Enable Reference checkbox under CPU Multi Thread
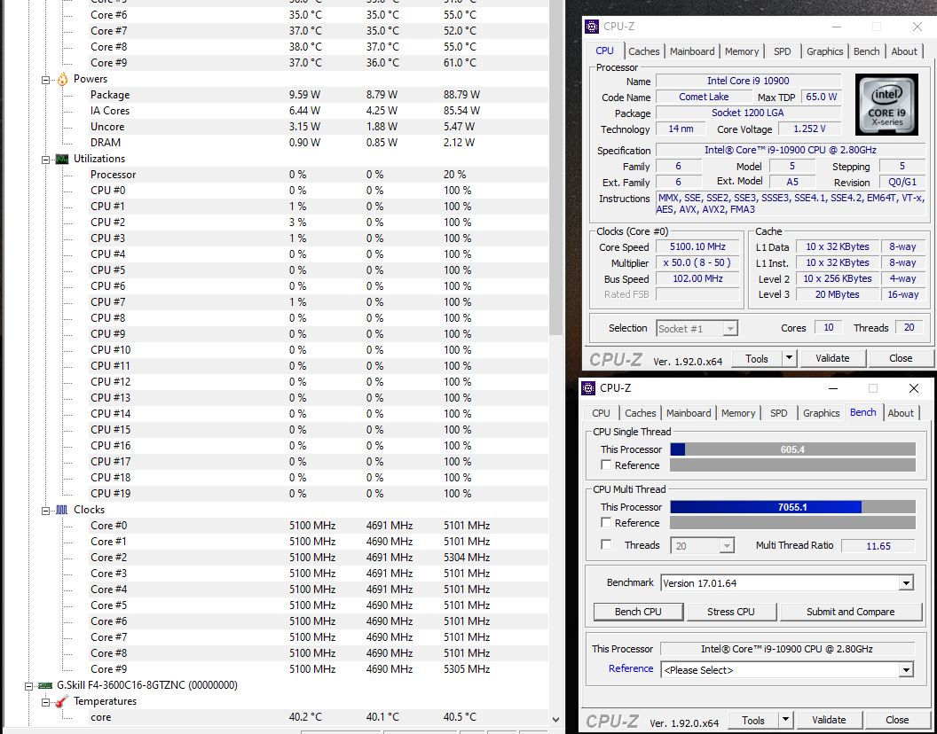 (606, 523)
